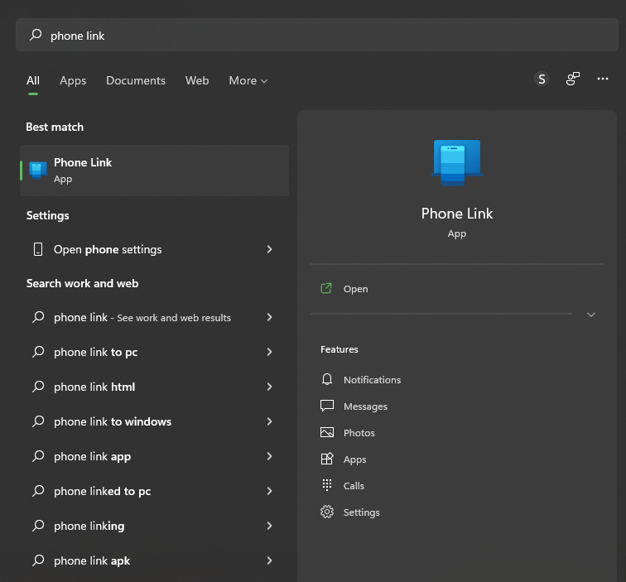Click the Phone Link title in preview pane
This screenshot has height=582, width=626.
(x=457, y=214)
